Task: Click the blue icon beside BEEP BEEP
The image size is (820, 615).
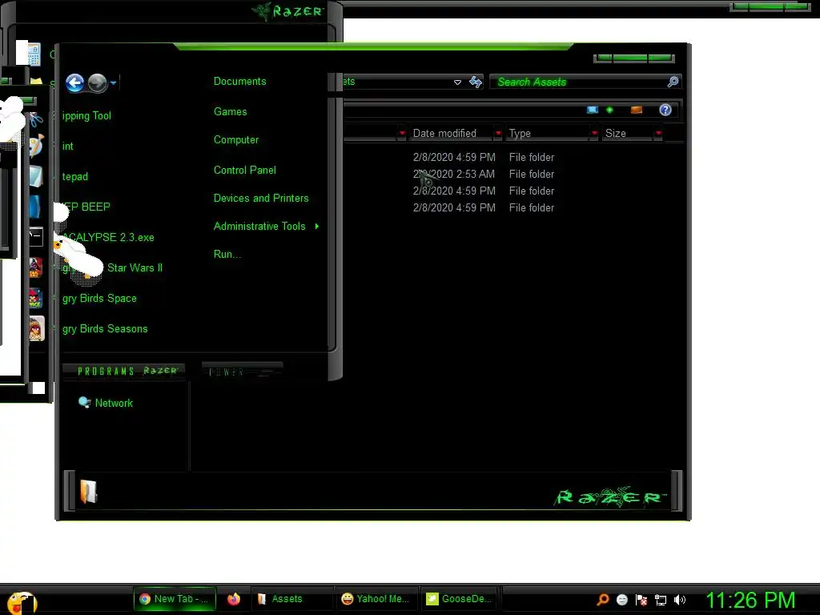Action: tap(34, 207)
